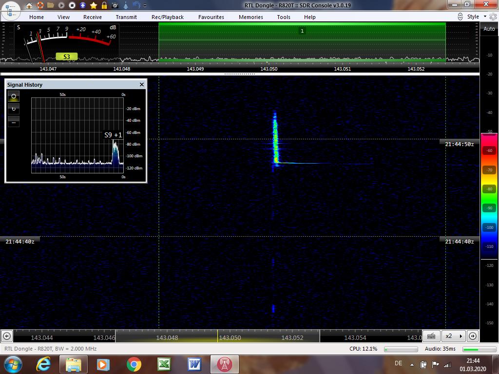Open the Windows Start button
This screenshot has height=374, width=499.
coord(12,364)
